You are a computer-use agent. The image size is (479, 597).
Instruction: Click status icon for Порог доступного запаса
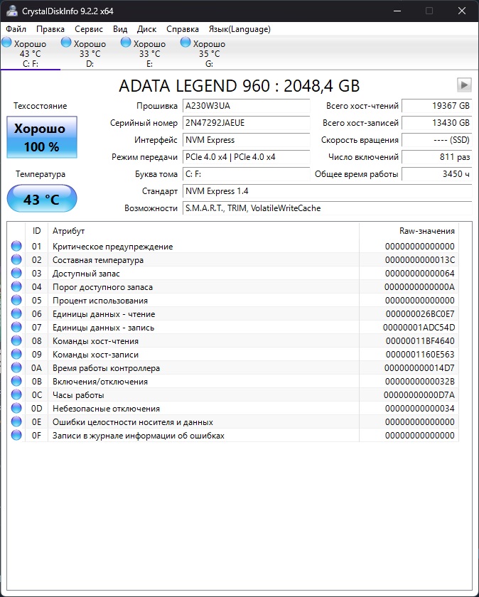(16, 286)
